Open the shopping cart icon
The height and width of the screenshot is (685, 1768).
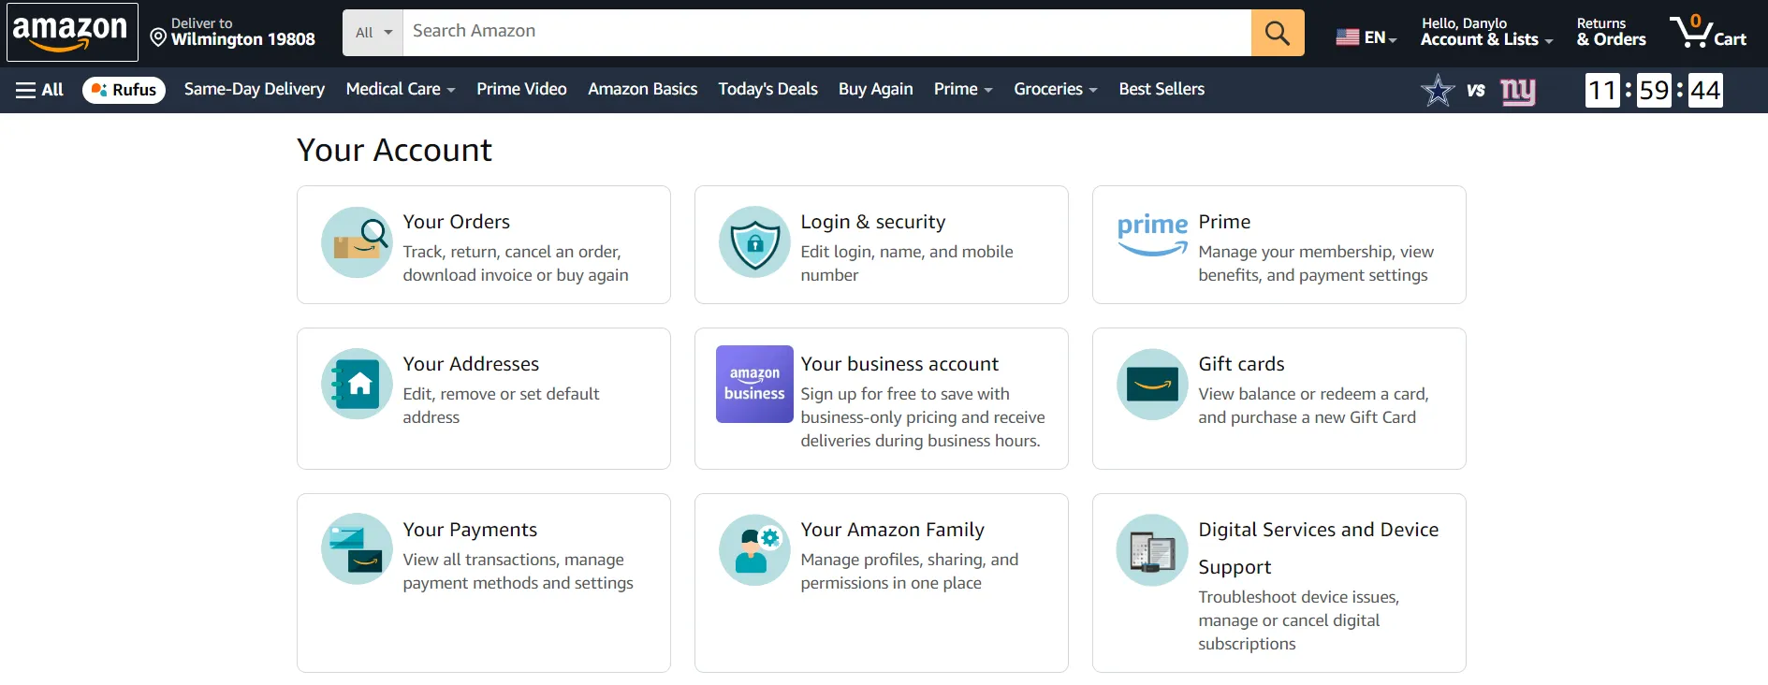point(1707,32)
